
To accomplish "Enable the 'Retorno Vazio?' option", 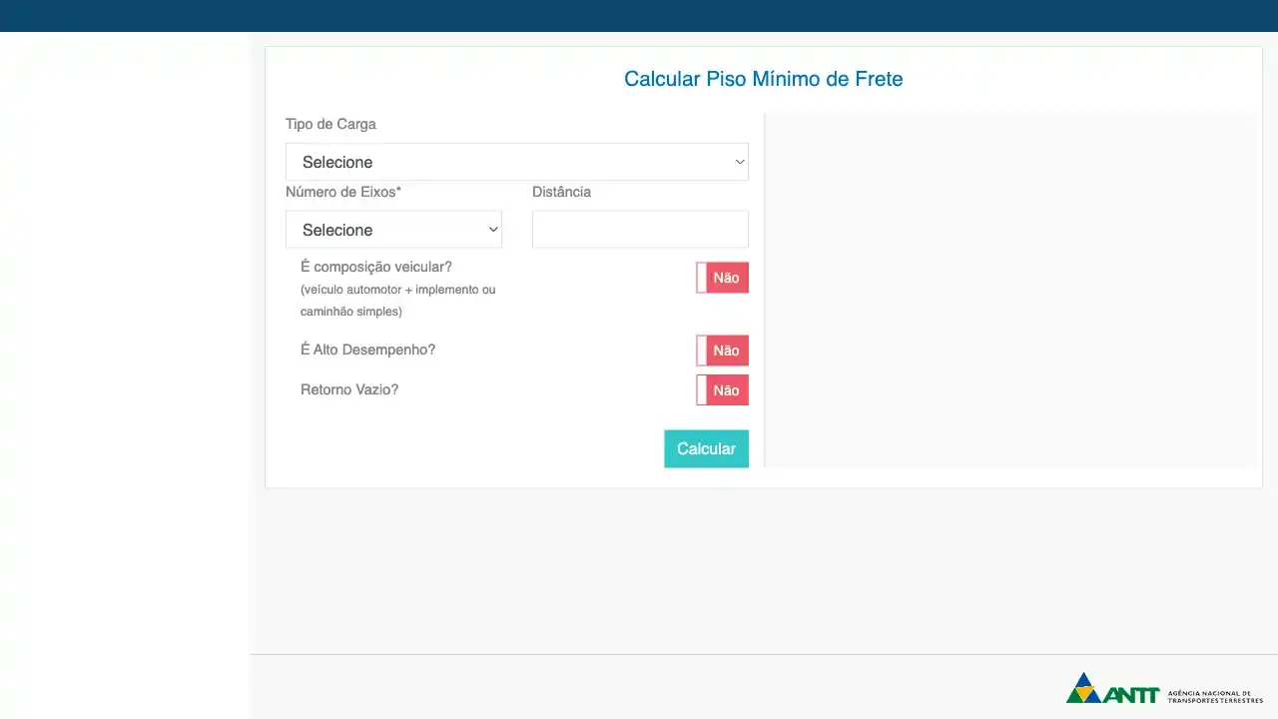I will pos(722,390).
